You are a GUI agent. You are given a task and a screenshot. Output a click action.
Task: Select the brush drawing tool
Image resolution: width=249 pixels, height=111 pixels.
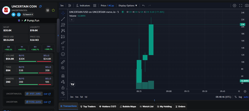pyautogui.click(x=63, y=43)
